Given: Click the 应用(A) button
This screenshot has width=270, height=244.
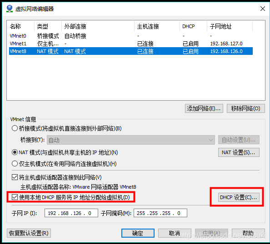Looking at the screenshot, I should point(211,233).
